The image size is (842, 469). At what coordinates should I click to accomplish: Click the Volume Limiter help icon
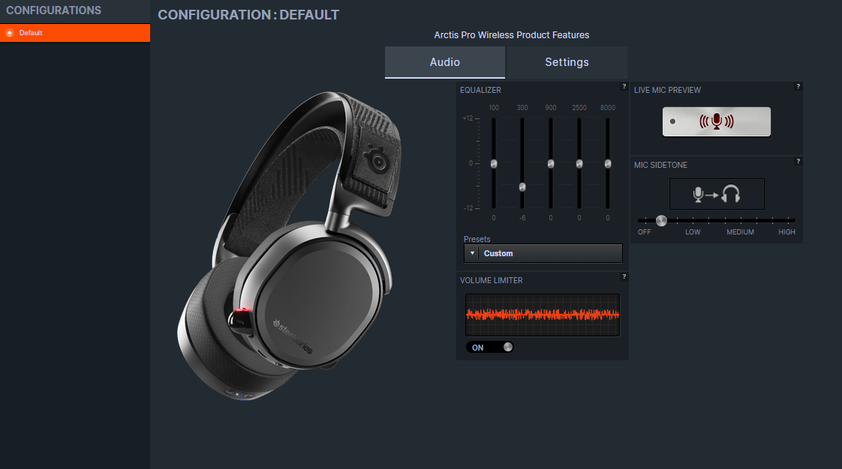click(624, 276)
